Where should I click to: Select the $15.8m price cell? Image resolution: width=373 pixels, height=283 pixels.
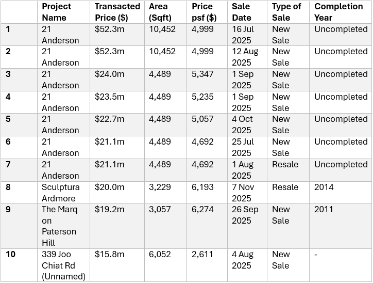(x=110, y=254)
